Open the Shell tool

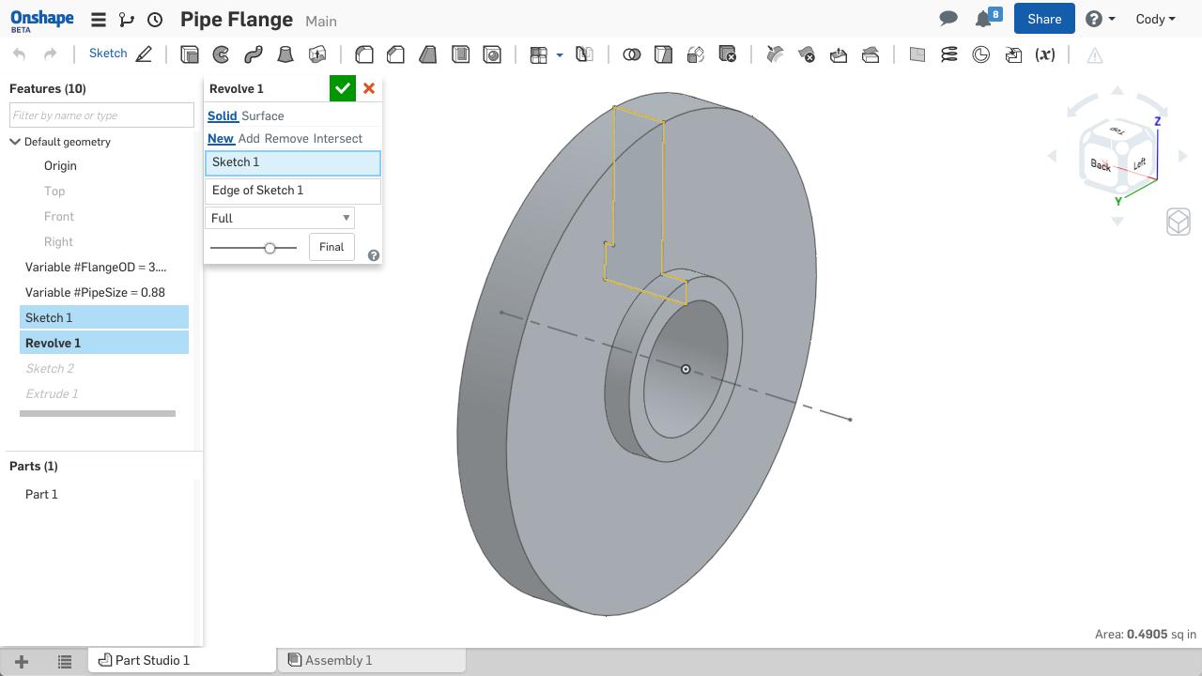[x=461, y=54]
